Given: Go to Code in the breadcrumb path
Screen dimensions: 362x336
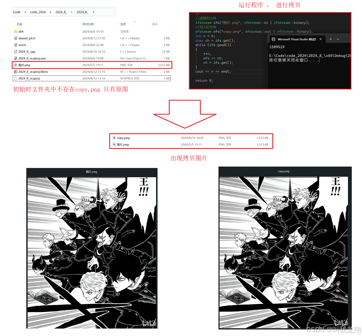Looking at the screenshot, I should point(16,12).
